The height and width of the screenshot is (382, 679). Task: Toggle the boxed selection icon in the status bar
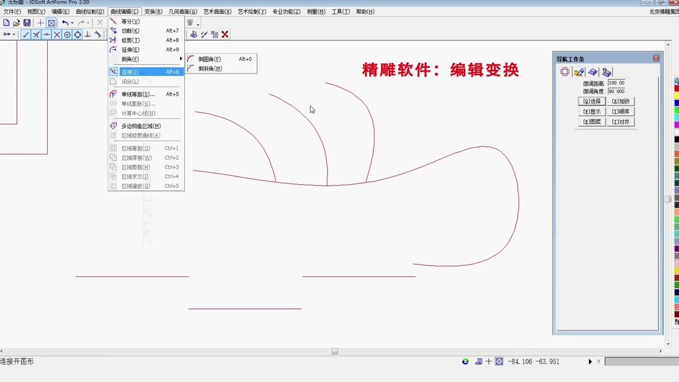click(499, 361)
